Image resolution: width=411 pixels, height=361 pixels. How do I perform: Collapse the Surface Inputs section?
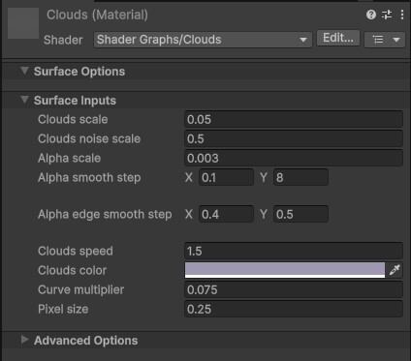point(24,100)
